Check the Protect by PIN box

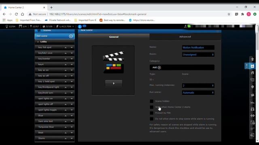151,113
